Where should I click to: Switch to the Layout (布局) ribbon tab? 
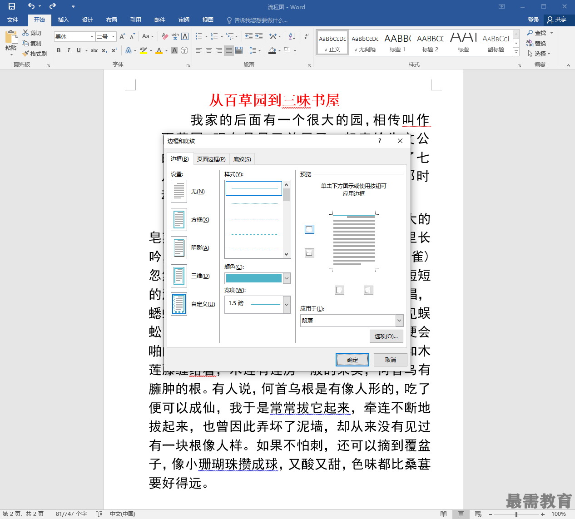(112, 20)
